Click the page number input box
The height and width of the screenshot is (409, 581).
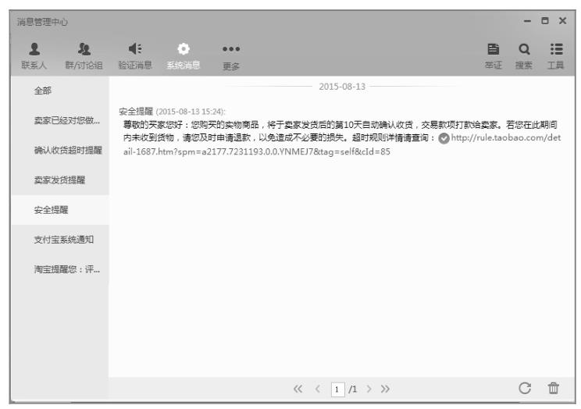(337, 389)
